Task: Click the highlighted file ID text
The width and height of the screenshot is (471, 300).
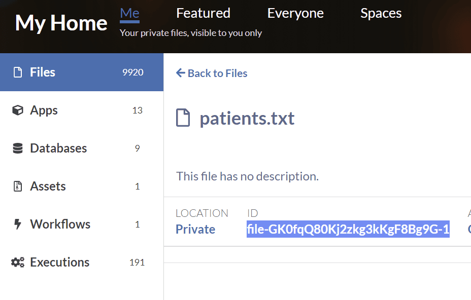Action: (x=348, y=230)
